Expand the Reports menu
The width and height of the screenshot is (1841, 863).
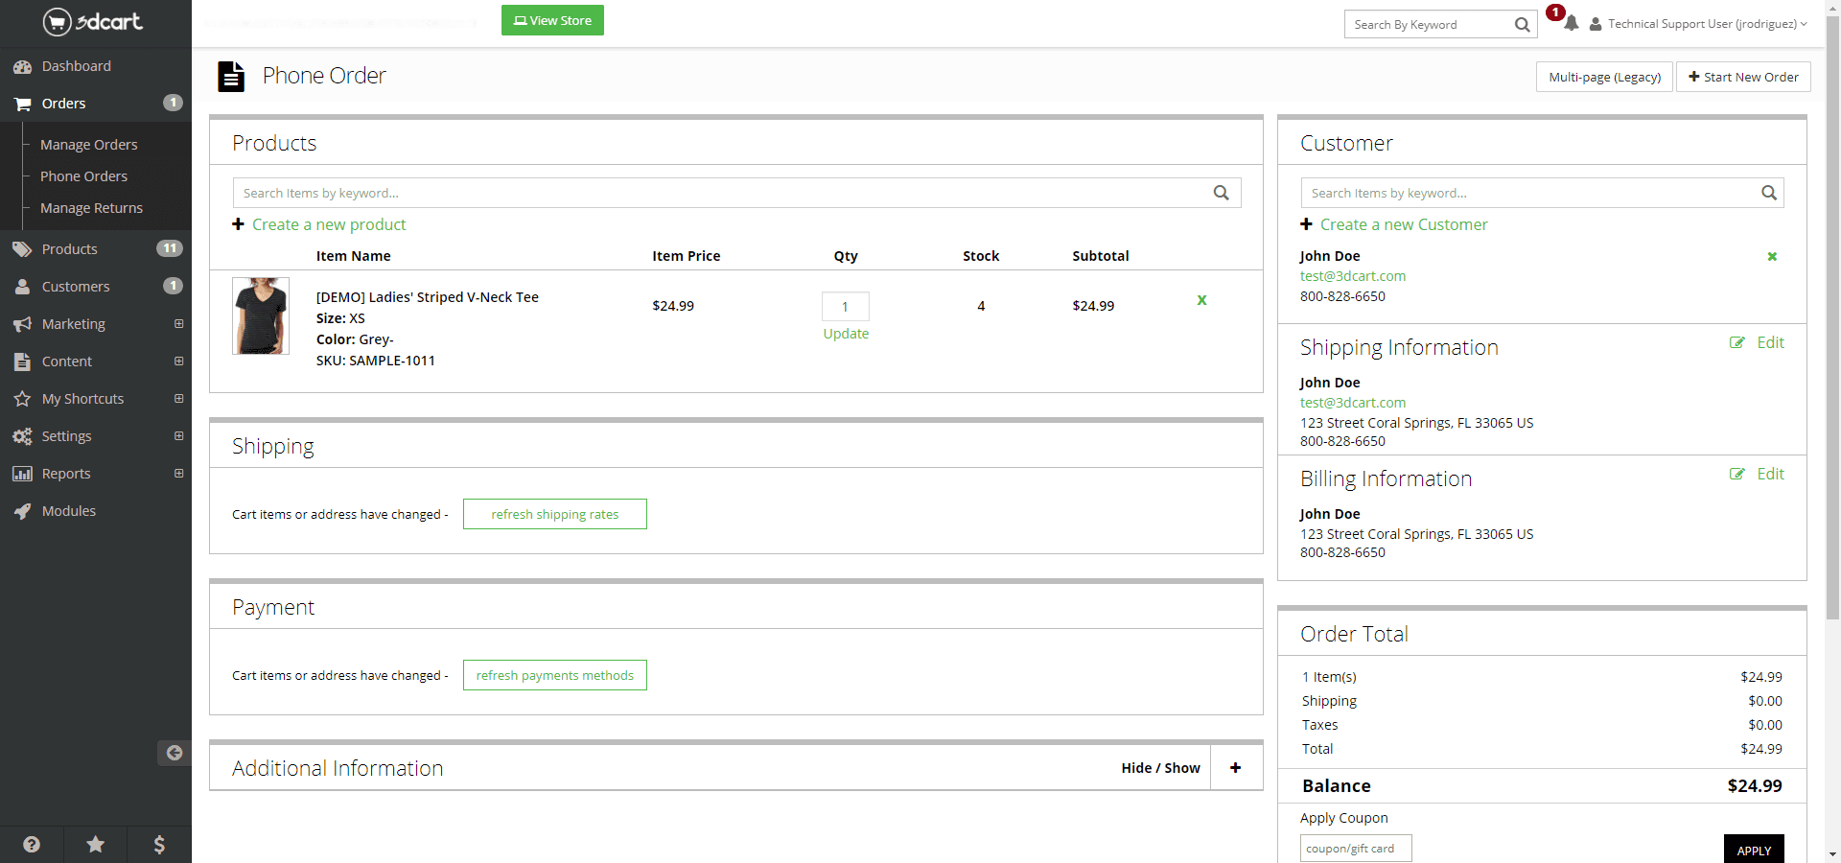(178, 474)
